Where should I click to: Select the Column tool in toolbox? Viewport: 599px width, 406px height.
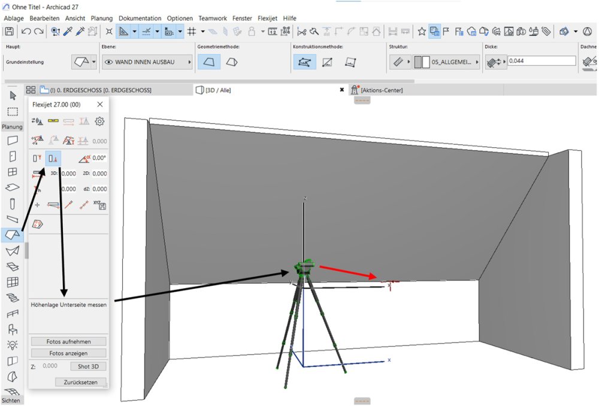12,204
